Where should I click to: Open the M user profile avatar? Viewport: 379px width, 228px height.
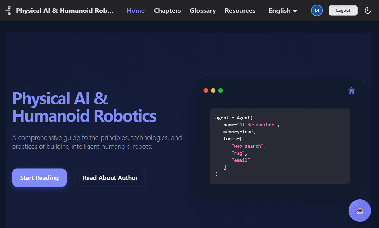tap(316, 11)
